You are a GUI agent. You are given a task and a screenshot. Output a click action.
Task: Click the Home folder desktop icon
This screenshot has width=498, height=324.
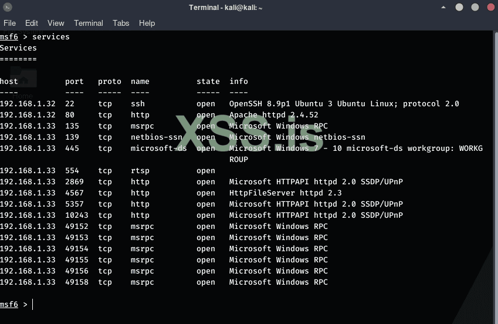(23, 82)
